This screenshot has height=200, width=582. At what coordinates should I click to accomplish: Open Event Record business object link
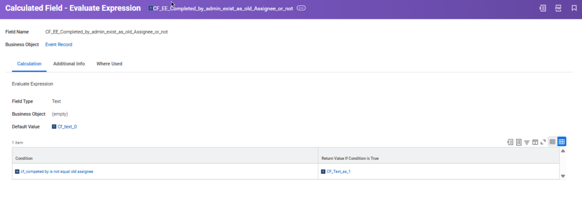pyautogui.click(x=59, y=45)
